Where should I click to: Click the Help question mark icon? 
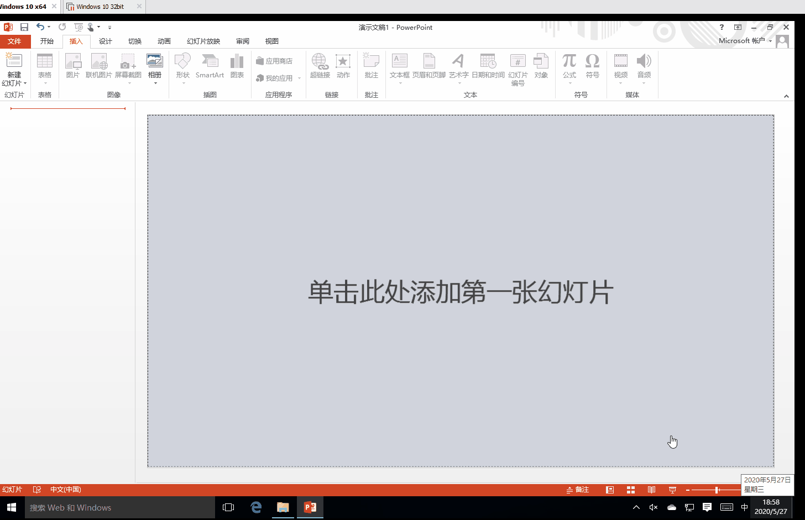click(722, 27)
